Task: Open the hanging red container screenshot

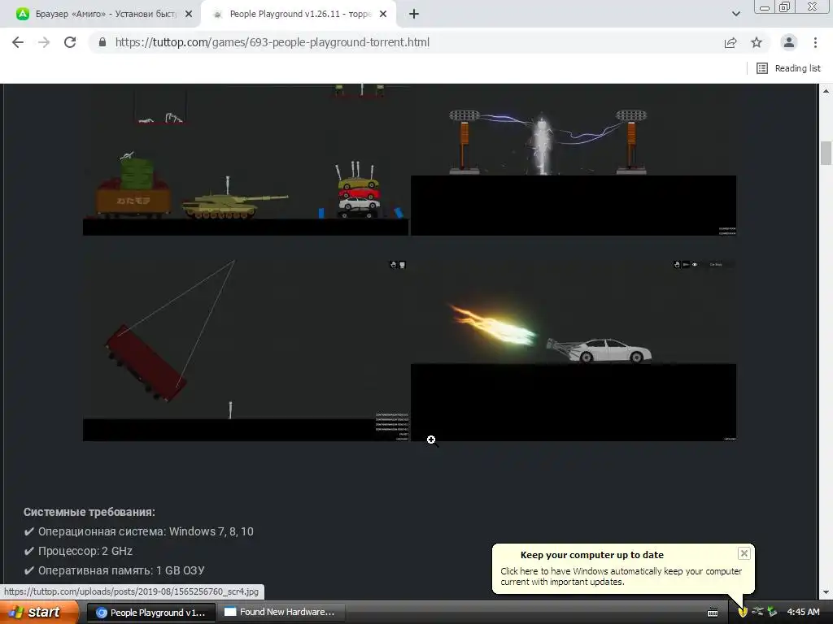Action: (x=246, y=348)
